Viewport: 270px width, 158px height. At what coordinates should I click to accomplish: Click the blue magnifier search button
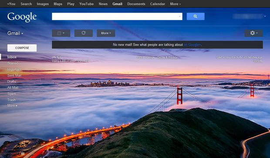click(x=196, y=17)
